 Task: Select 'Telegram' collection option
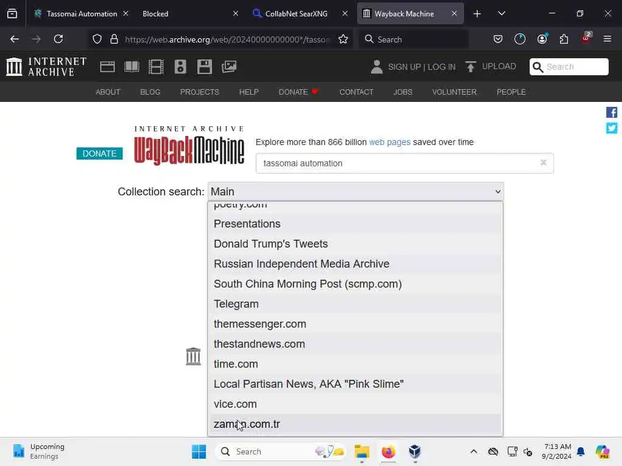[x=355, y=304]
